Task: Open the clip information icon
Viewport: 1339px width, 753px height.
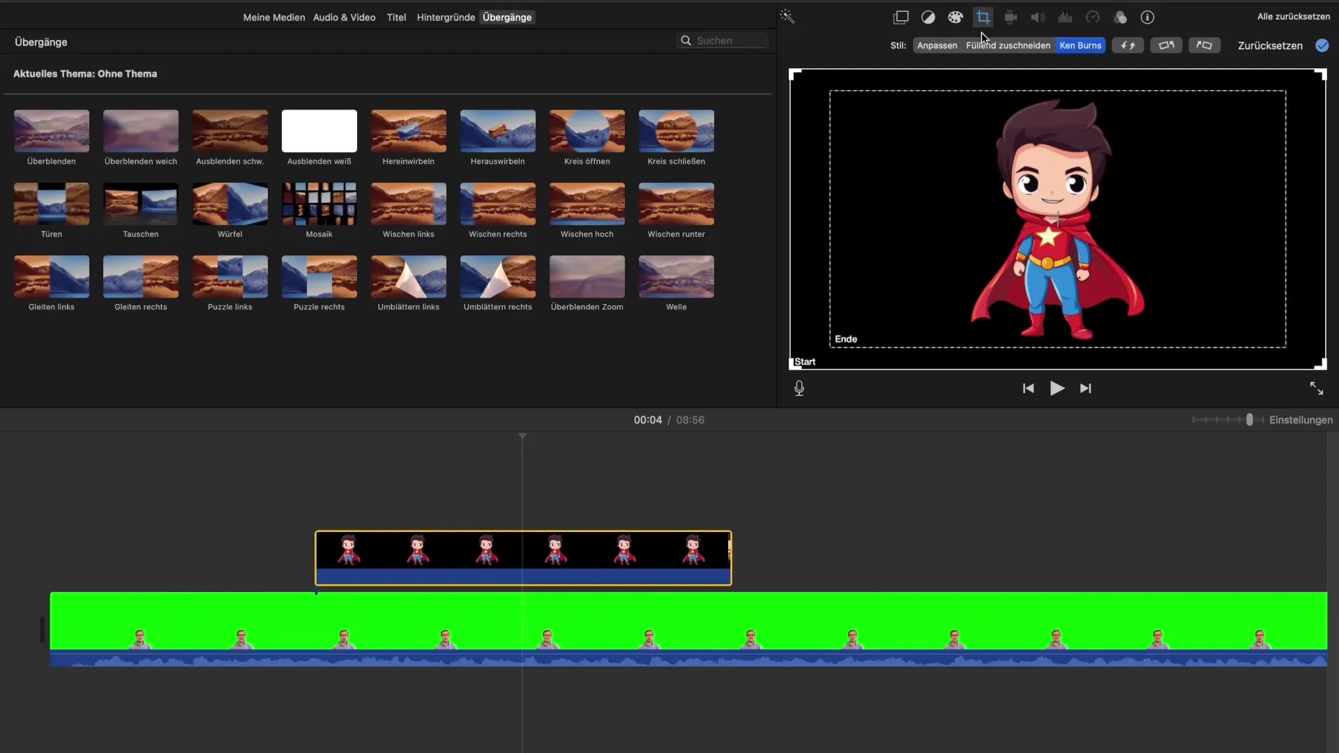Action: 1147,17
